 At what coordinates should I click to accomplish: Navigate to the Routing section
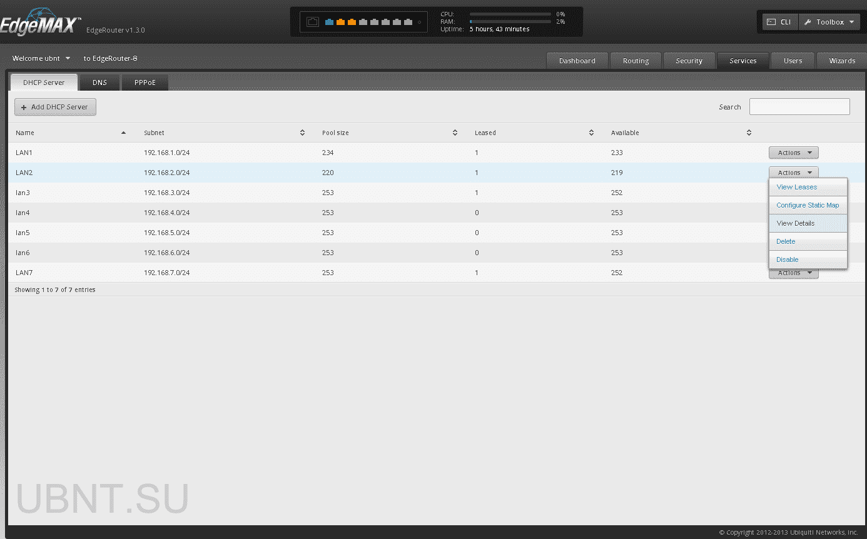click(x=636, y=61)
